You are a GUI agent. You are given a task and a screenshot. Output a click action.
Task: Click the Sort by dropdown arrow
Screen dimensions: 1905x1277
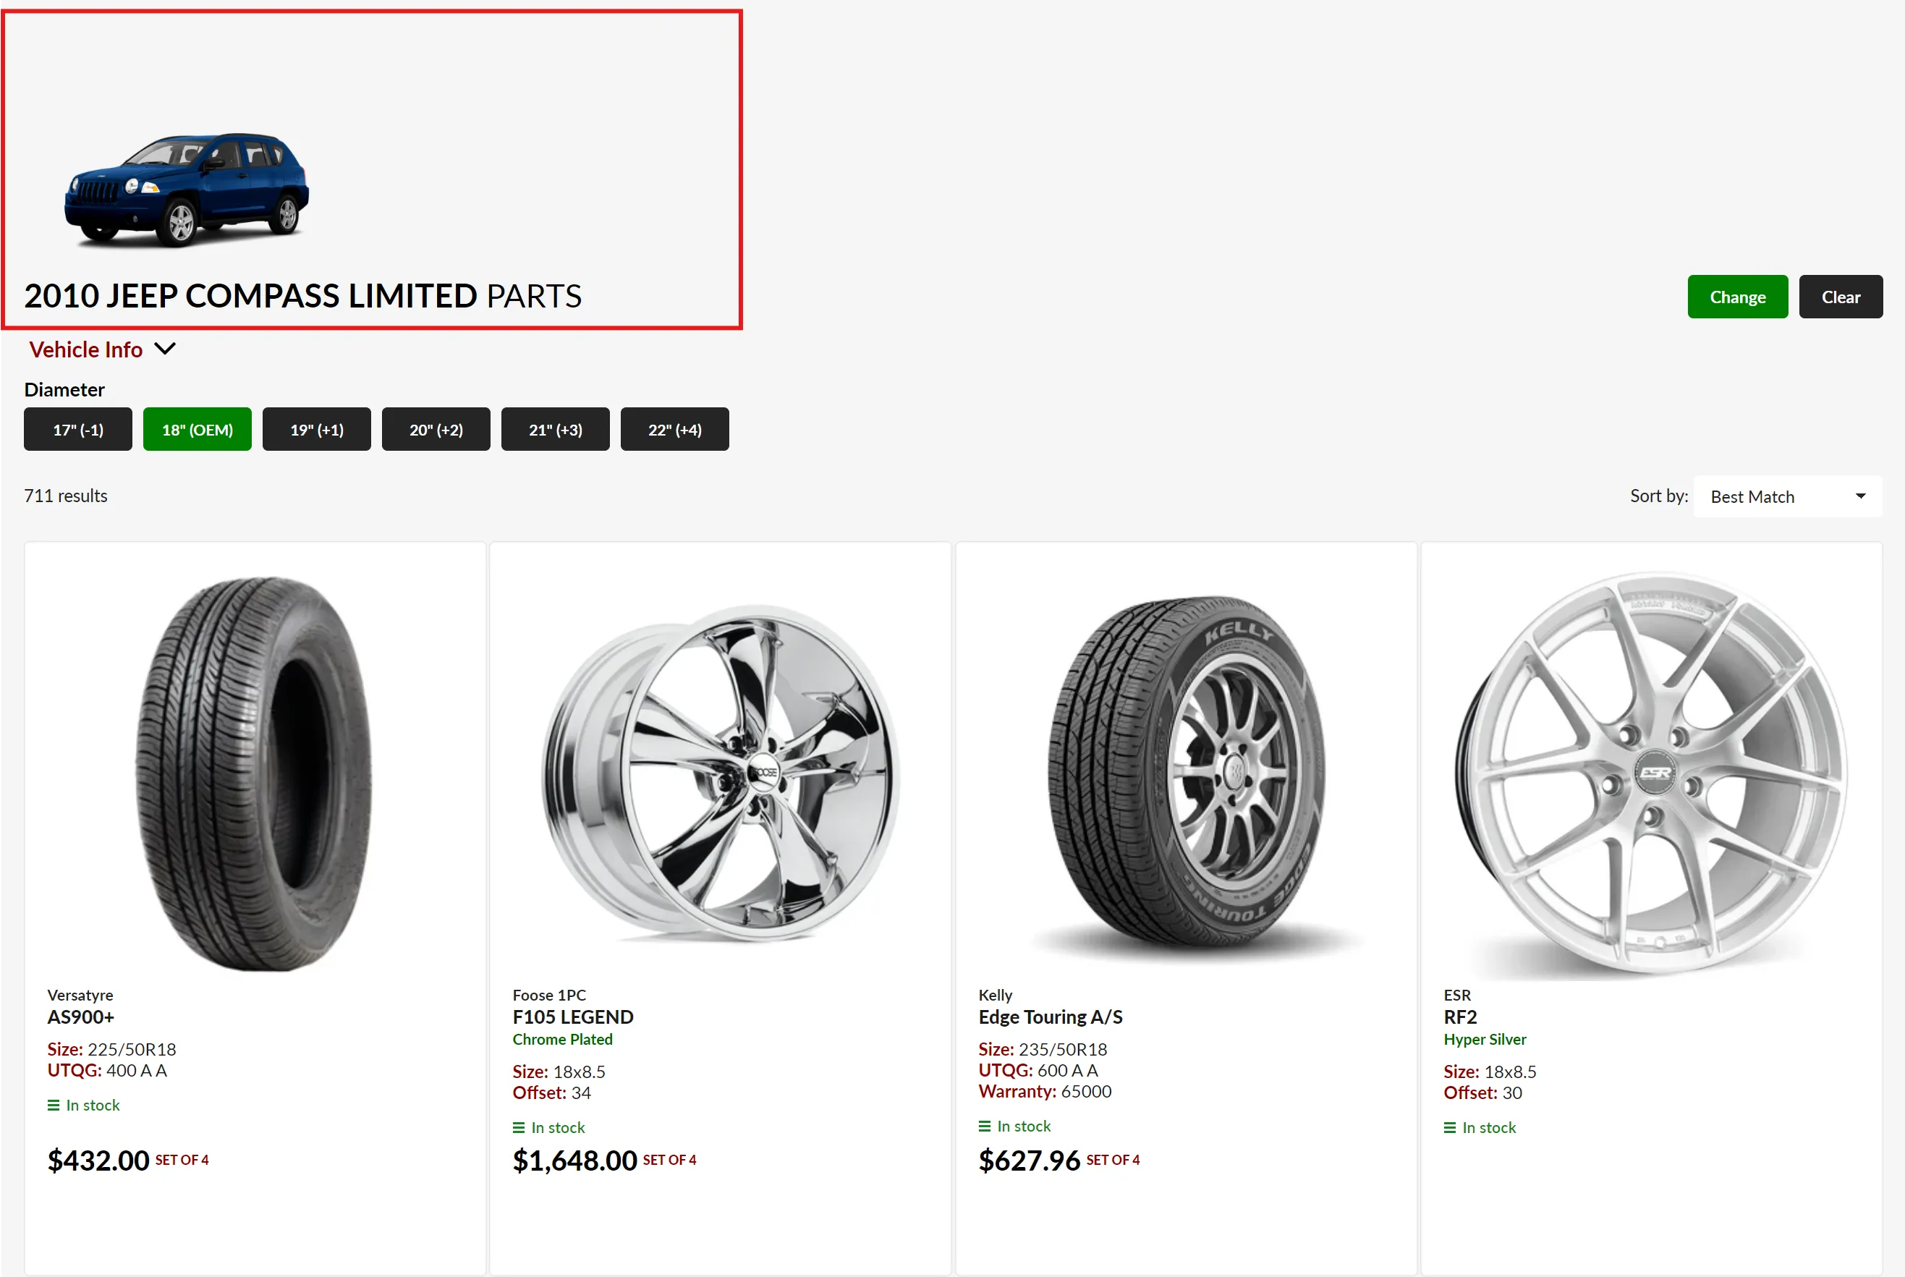click(x=1860, y=497)
